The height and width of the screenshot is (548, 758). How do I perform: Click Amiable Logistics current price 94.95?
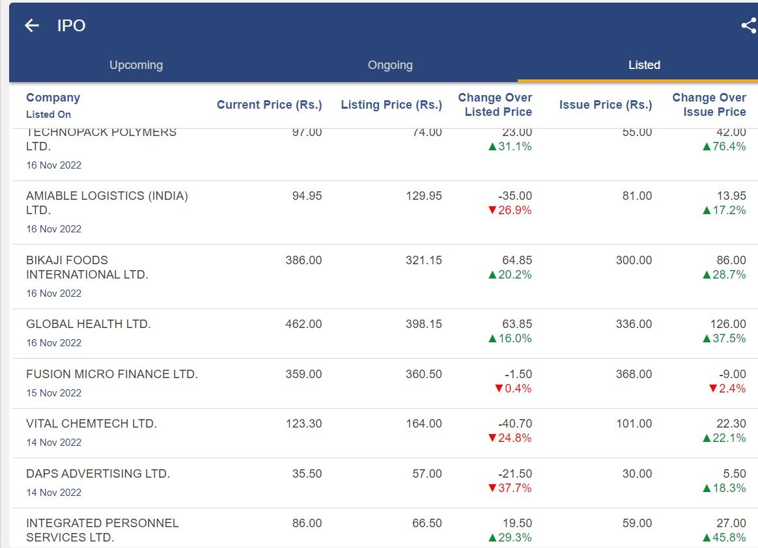pyautogui.click(x=307, y=196)
